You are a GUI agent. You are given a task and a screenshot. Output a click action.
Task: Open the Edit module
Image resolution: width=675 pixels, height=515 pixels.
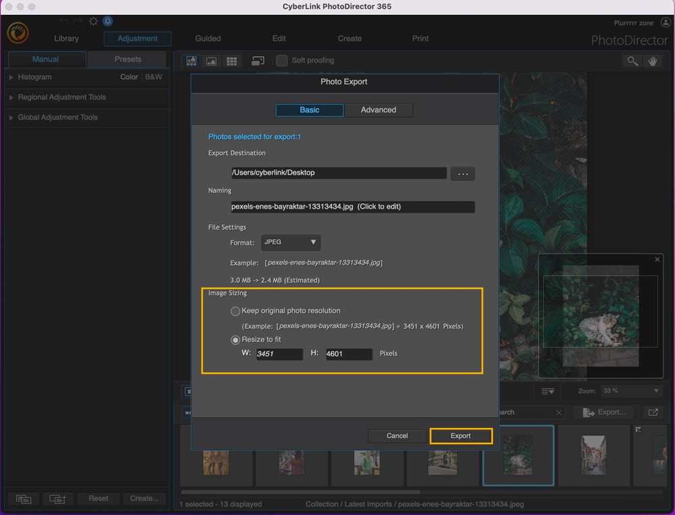click(x=279, y=38)
